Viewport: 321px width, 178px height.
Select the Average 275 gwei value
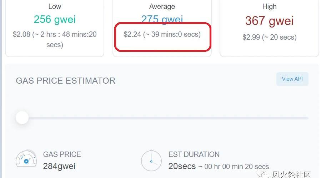(x=162, y=19)
